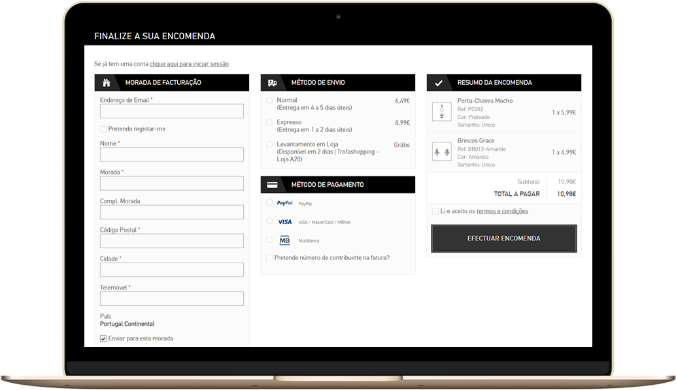Accept the termos e condições checkbox
This screenshot has width=676, height=390.
435,212
